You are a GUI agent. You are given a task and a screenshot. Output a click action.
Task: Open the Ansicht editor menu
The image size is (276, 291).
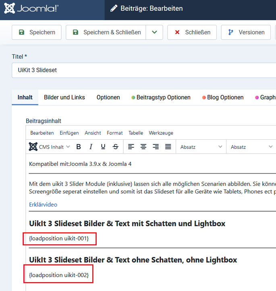93,133
